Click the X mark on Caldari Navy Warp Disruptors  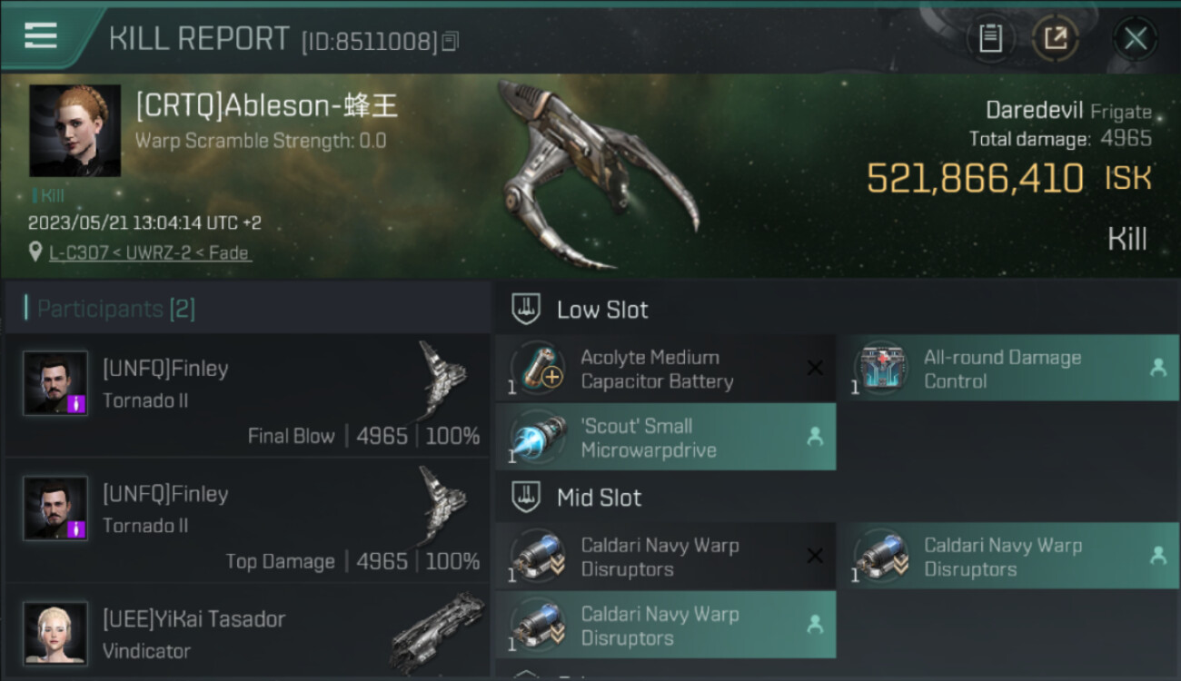click(x=815, y=556)
